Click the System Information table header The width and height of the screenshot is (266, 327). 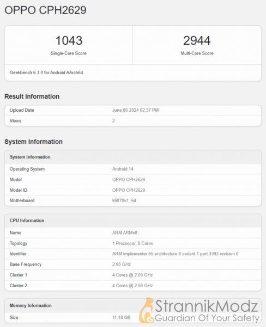coord(30,157)
